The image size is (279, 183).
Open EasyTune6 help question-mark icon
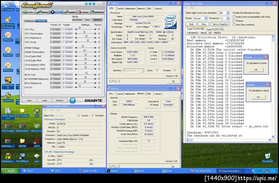point(90,4)
